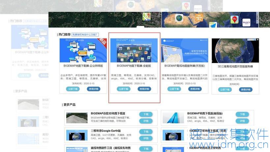Open the BIGEMAP谷歌3D地图下载器 mountain thumbnail
The height and width of the screenshot is (152, 270).
[x=77, y=118]
